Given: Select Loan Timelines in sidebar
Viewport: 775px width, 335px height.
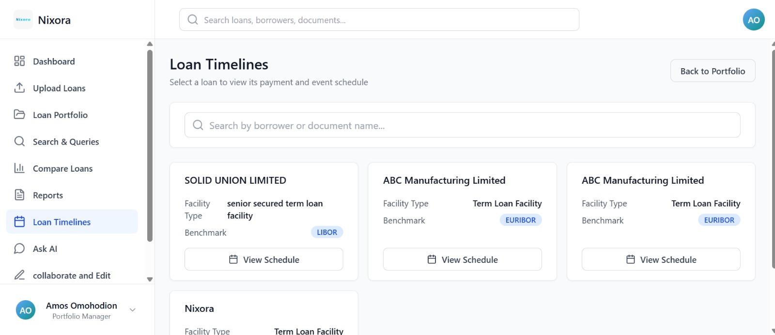Looking at the screenshot, I should (72, 221).
